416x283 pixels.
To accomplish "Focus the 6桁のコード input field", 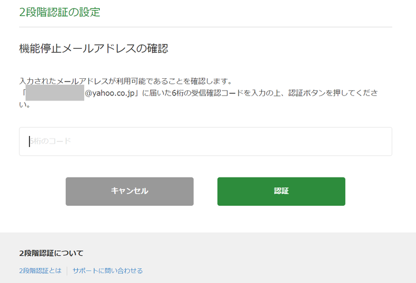I will click(205, 141).
